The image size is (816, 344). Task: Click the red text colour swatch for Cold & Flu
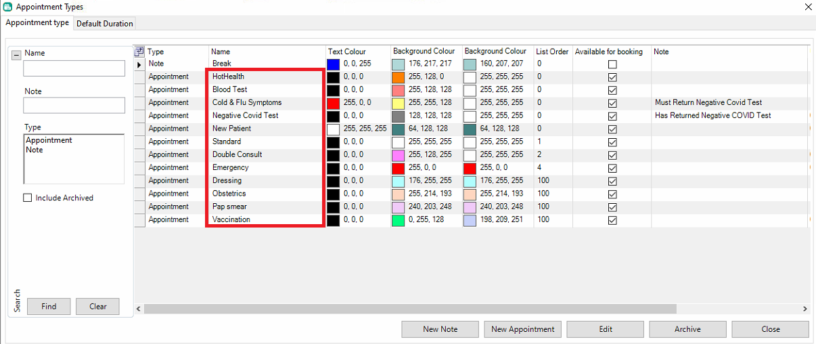pyautogui.click(x=333, y=103)
